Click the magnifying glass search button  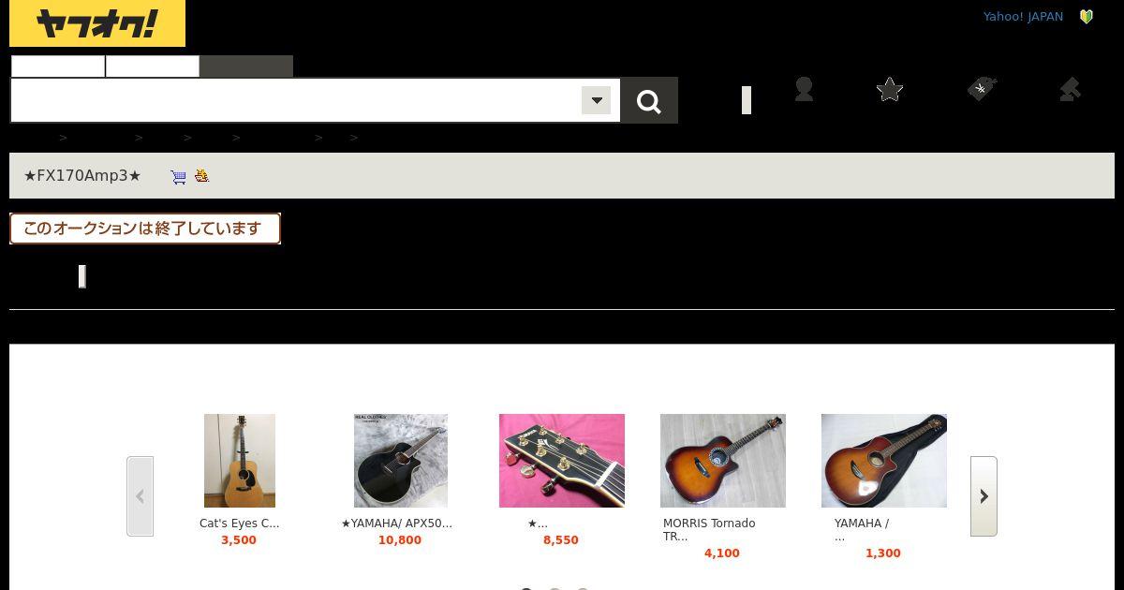pyautogui.click(x=649, y=100)
